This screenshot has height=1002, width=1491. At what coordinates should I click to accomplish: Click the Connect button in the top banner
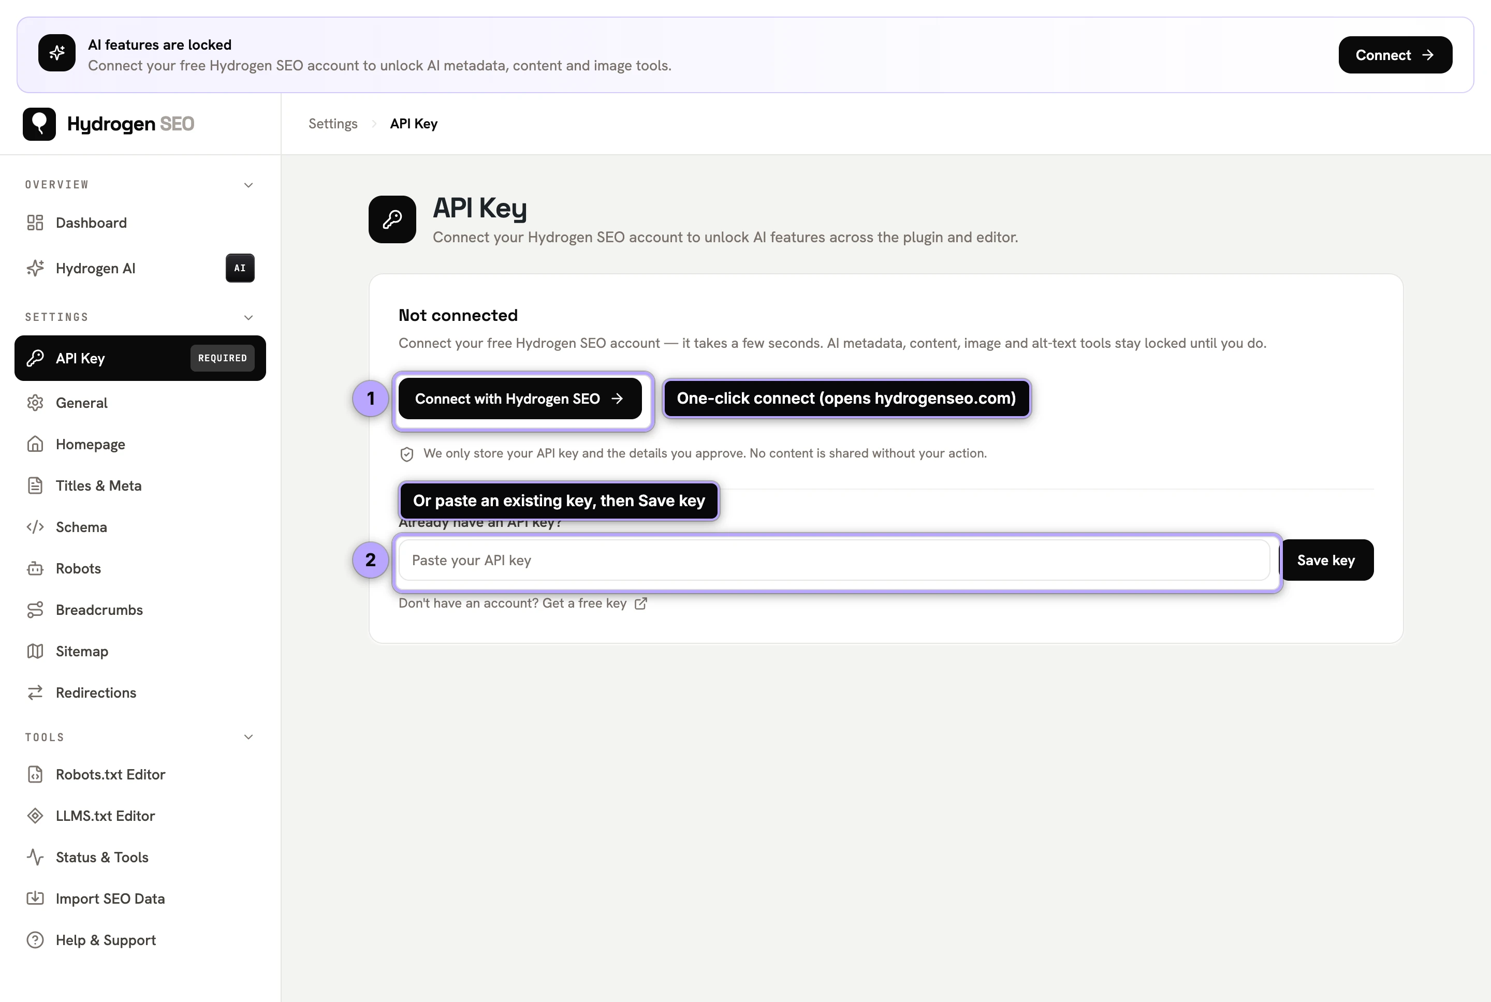pyautogui.click(x=1395, y=55)
